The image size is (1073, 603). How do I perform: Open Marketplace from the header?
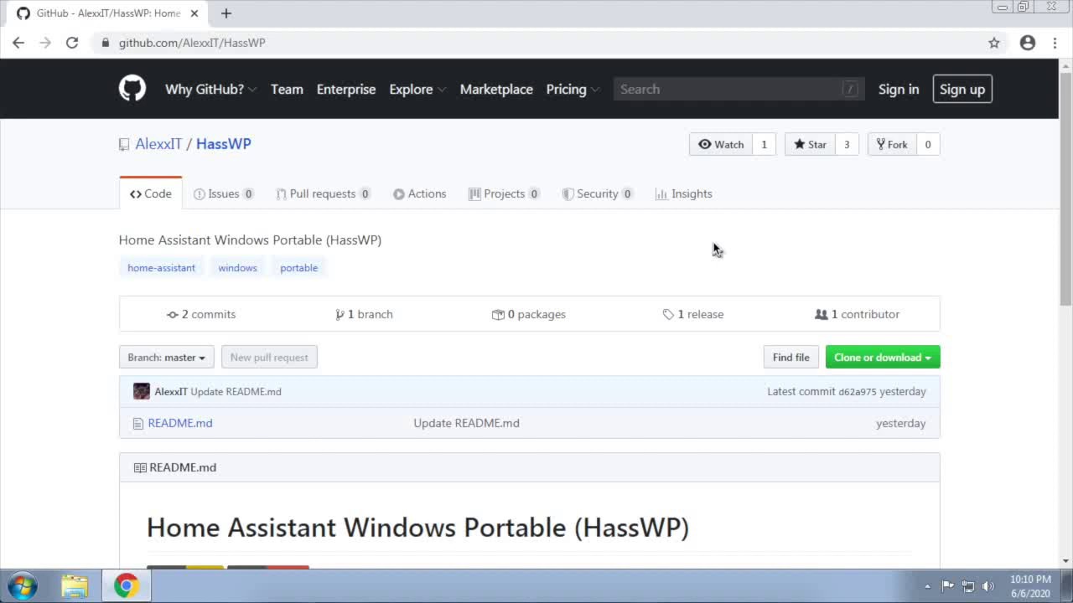(x=496, y=89)
